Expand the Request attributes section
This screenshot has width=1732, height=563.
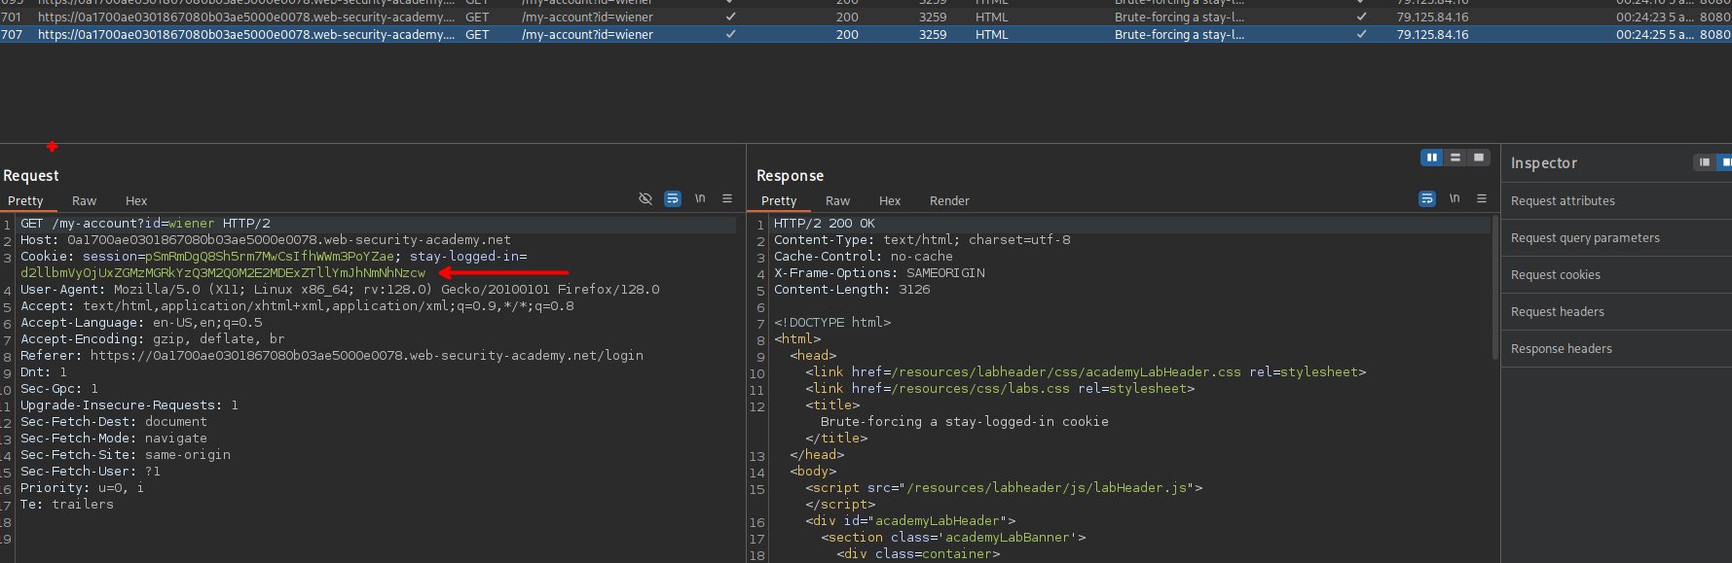(1563, 201)
